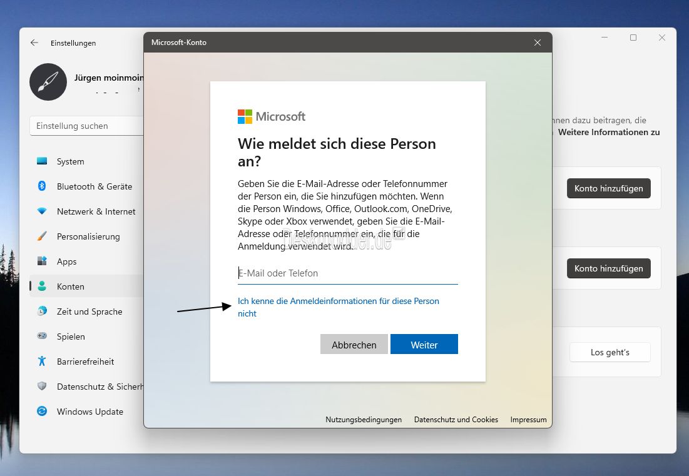The height and width of the screenshot is (476, 689).
Task: Click the Personalisierung paintbrush icon
Action: (x=42, y=236)
